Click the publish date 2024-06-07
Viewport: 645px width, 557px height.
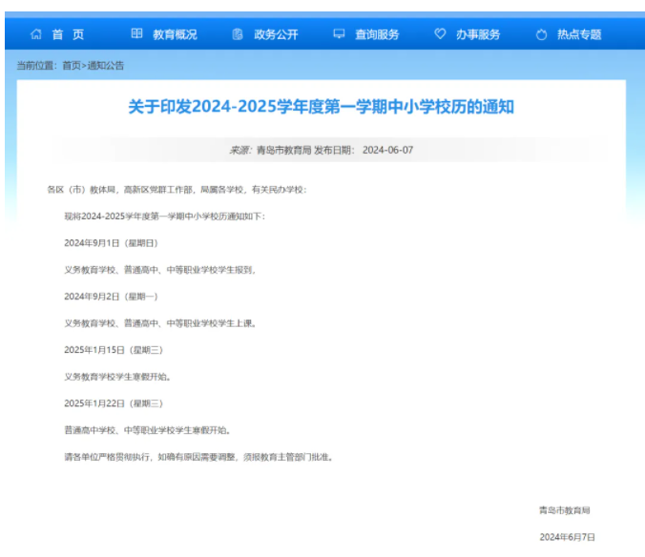coord(388,150)
